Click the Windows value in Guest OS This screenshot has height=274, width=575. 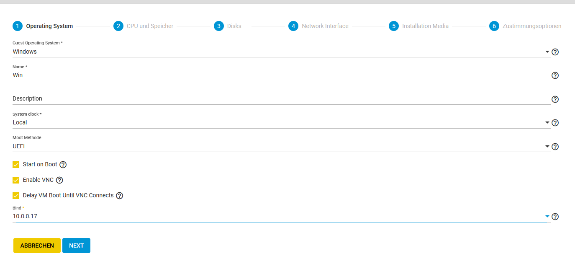point(25,52)
